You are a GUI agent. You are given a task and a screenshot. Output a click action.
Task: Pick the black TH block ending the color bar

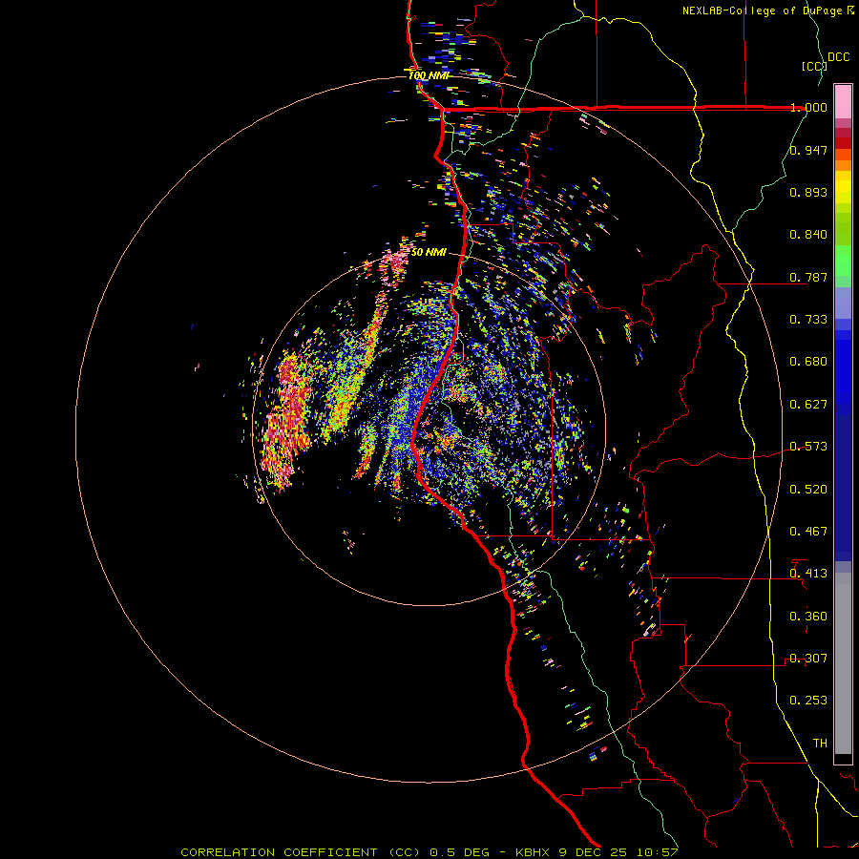pos(843,758)
